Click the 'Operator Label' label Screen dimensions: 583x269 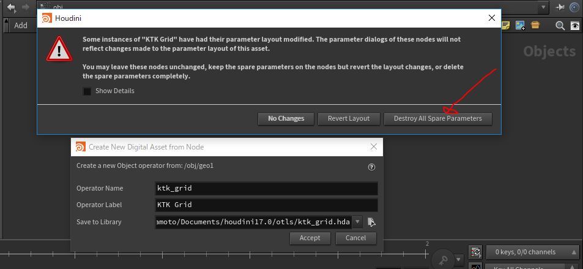pyautogui.click(x=99, y=205)
